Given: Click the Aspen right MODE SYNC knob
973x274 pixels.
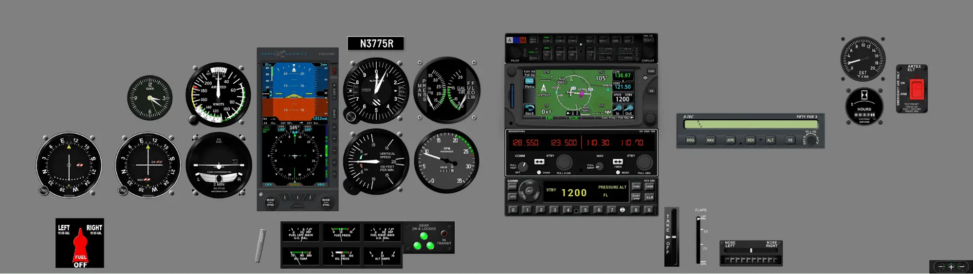Looking at the screenshot, I should [326, 202].
